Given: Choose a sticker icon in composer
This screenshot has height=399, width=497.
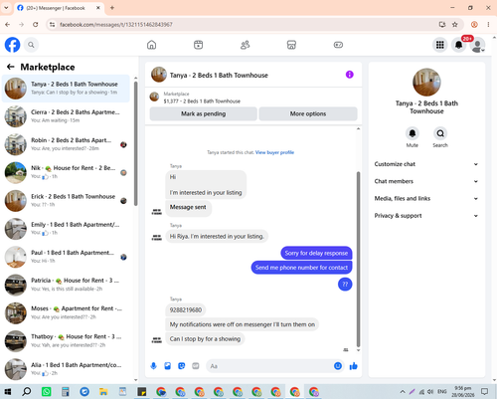Looking at the screenshot, I should click(x=182, y=366).
